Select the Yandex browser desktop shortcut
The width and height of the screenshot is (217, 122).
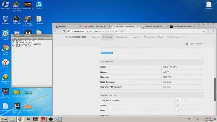[x=5, y=63]
